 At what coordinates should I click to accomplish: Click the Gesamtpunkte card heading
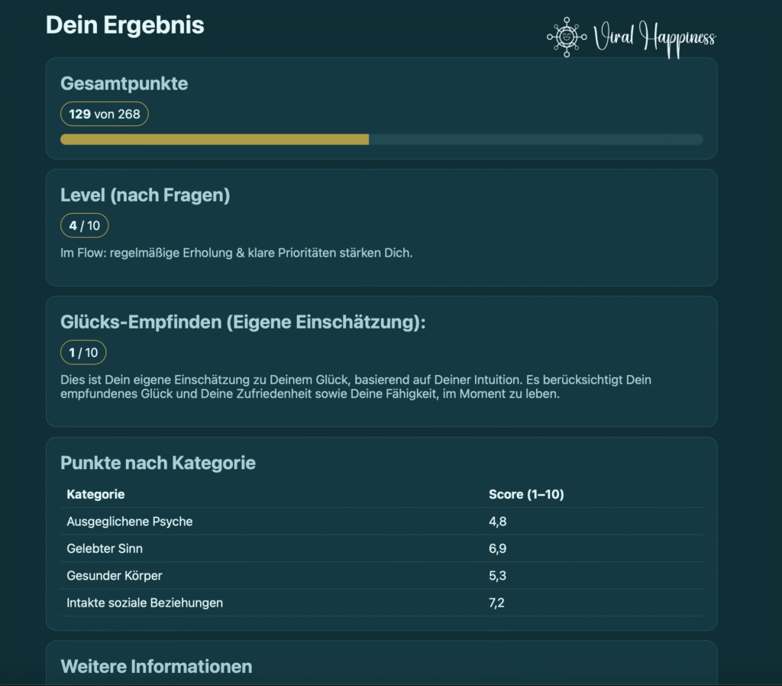pos(124,84)
